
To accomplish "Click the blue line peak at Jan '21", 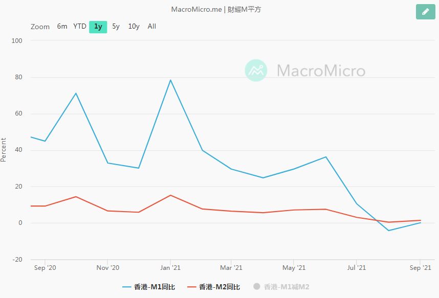I will 170,80.
